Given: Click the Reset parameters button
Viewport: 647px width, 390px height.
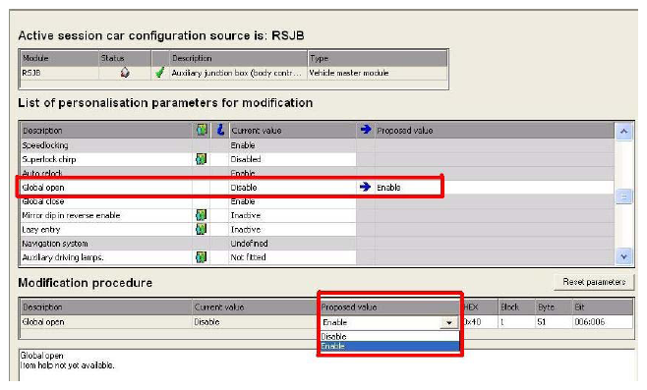Looking at the screenshot, I should [594, 282].
